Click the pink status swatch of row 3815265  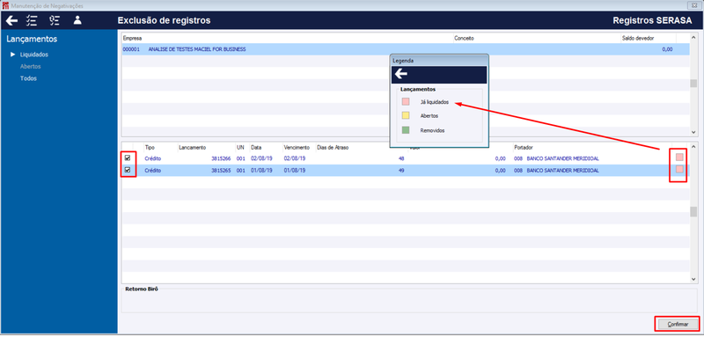(679, 169)
